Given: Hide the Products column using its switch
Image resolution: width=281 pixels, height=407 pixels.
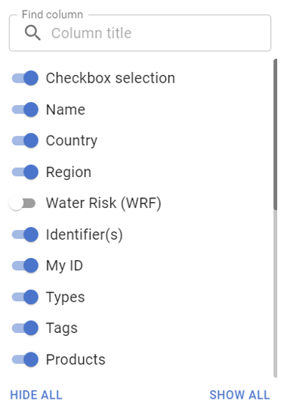Looking at the screenshot, I should pos(25,359).
